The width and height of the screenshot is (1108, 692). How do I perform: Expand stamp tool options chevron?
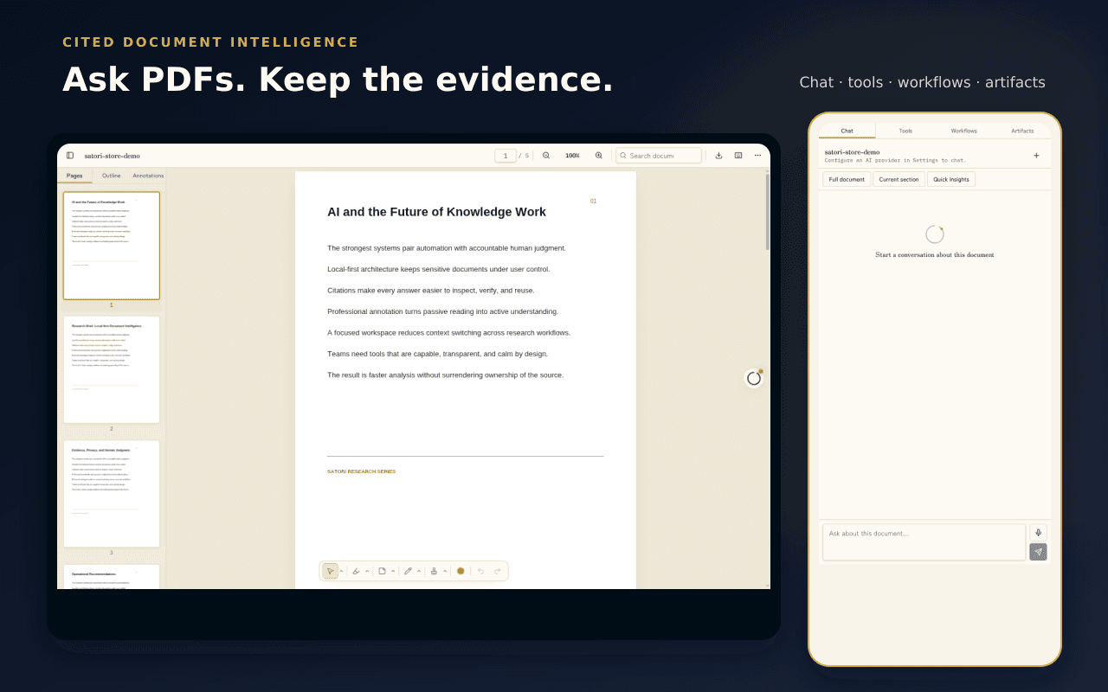coord(445,571)
